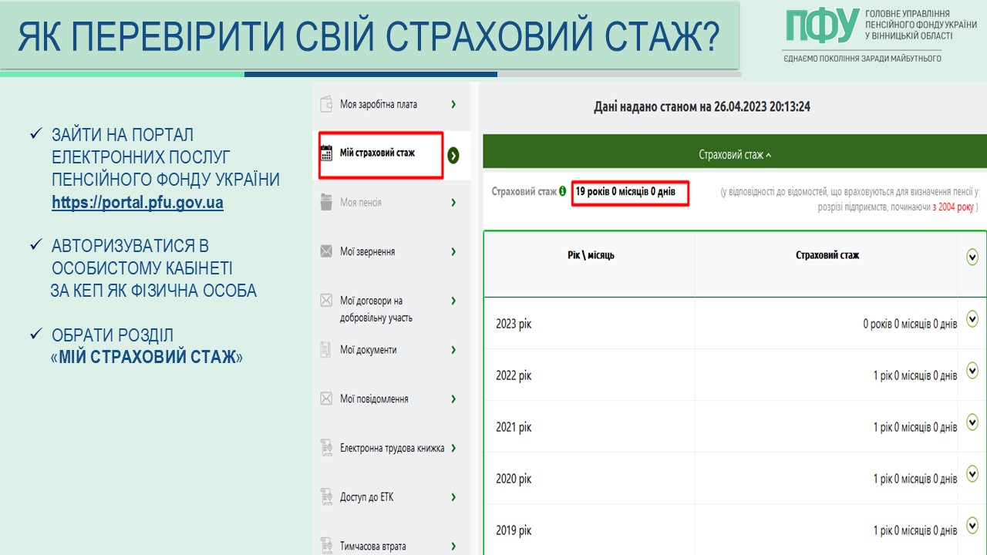Click the icon beside Доступ до ЕТК
Screen dimensions: 987x555
[326, 497]
